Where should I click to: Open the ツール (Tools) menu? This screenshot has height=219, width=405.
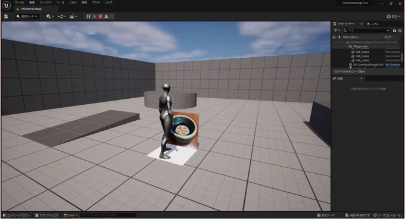(x=60, y=2)
